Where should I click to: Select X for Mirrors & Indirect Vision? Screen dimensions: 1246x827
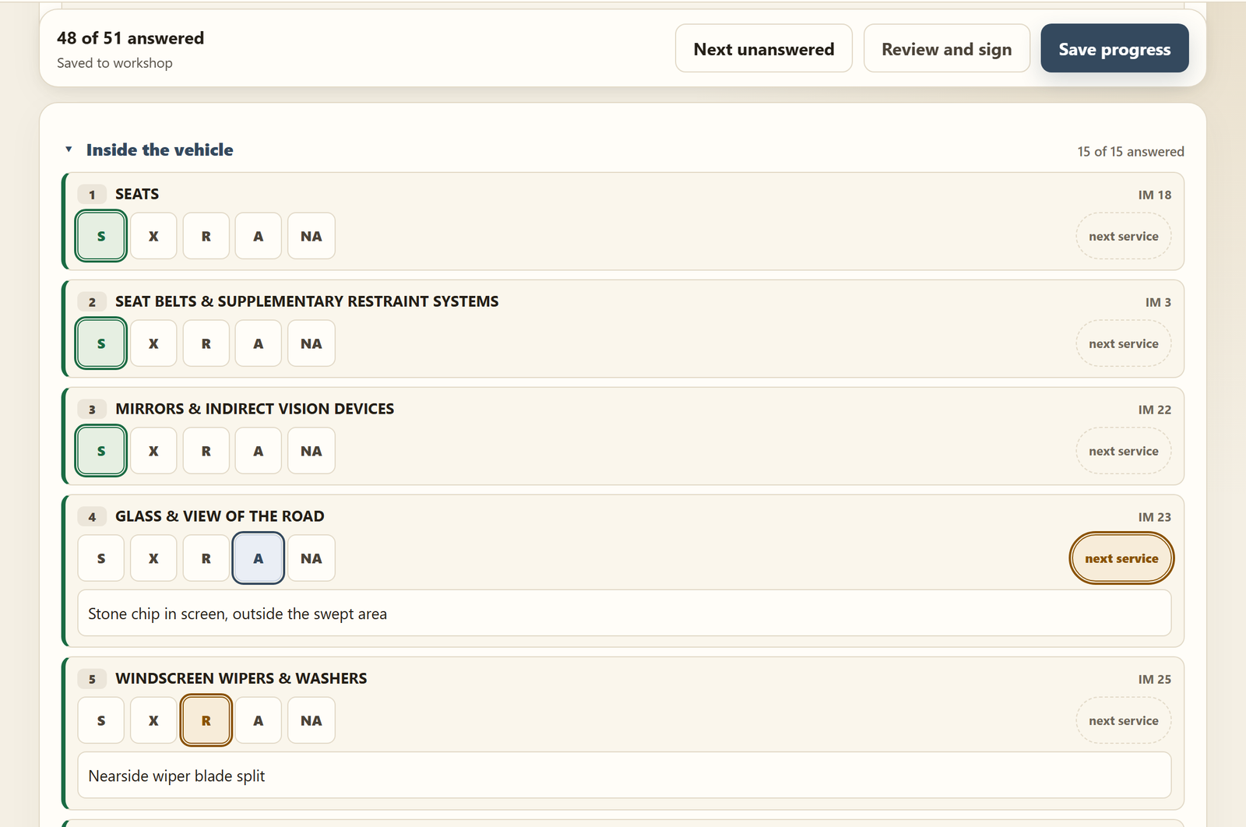pos(153,451)
